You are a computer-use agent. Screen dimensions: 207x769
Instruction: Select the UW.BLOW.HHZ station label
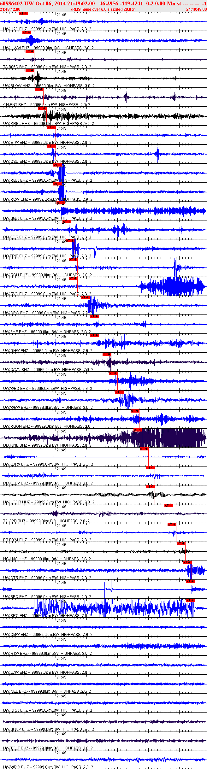pos(49,86)
